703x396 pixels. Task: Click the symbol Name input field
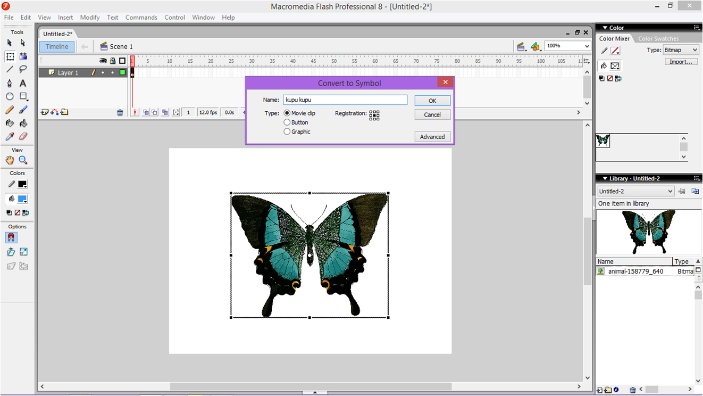[345, 100]
